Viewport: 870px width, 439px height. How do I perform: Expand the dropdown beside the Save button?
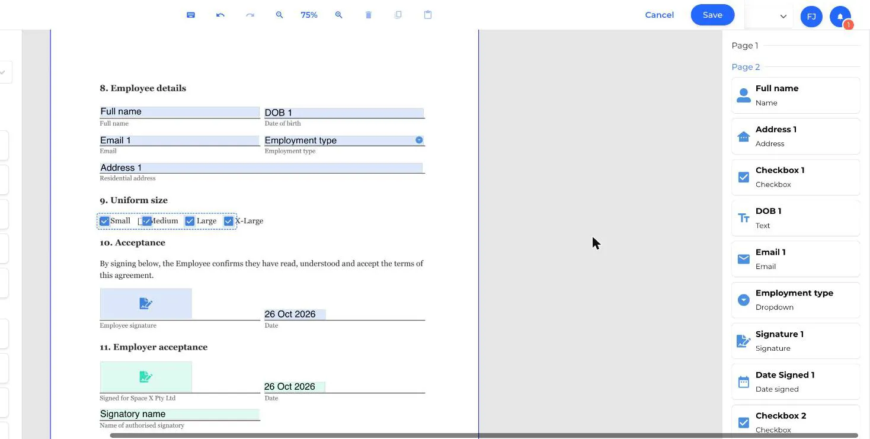(x=783, y=17)
